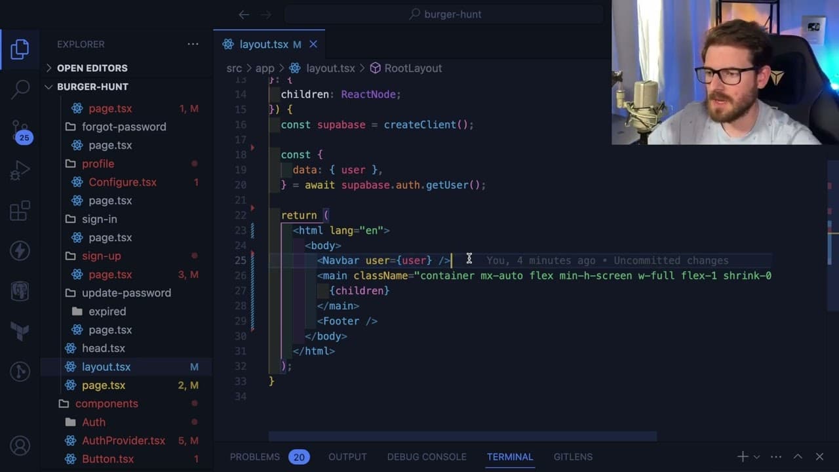Screen dimensions: 839x472
Task: Open the Search view in activity bar
Action: (20, 88)
